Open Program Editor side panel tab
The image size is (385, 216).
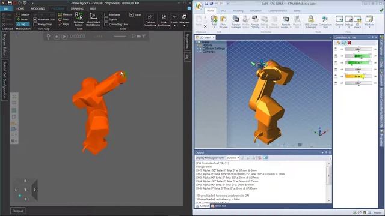(x=5, y=45)
